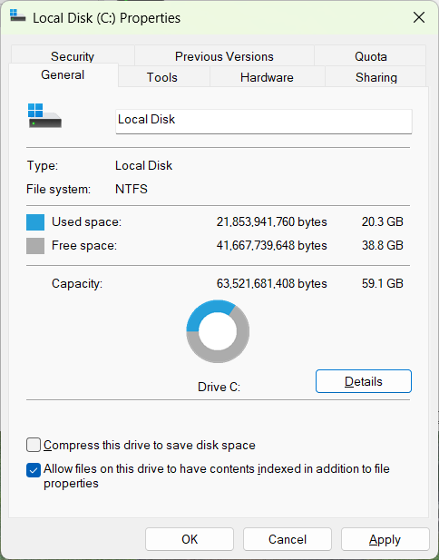Screen dimensions: 439x560
Task: Click the large Local Disk drive icon
Action: point(44,115)
